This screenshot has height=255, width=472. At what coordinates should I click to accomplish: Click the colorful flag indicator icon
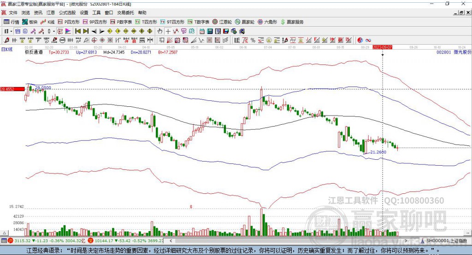coord(68,31)
